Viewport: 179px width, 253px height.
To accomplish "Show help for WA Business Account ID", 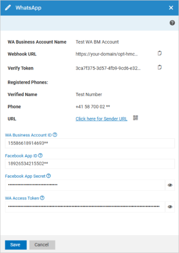I will click(x=55, y=135).
